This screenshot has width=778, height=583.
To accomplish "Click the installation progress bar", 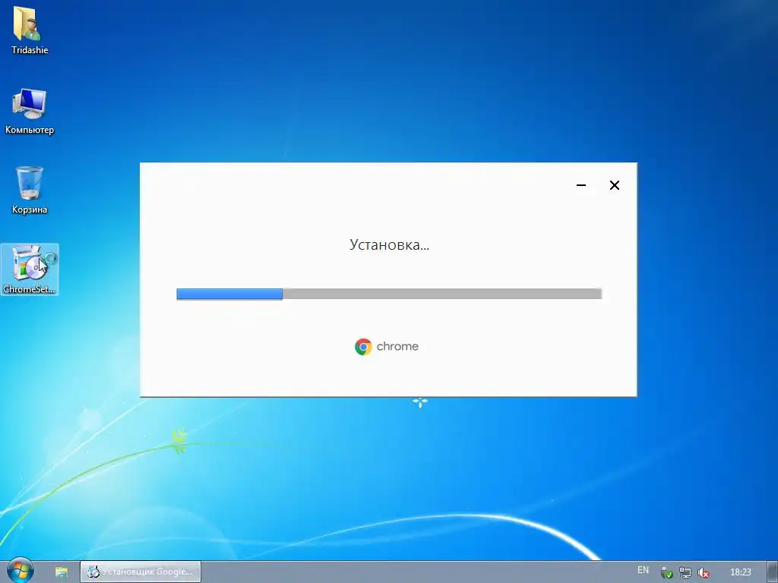I will click(x=389, y=294).
